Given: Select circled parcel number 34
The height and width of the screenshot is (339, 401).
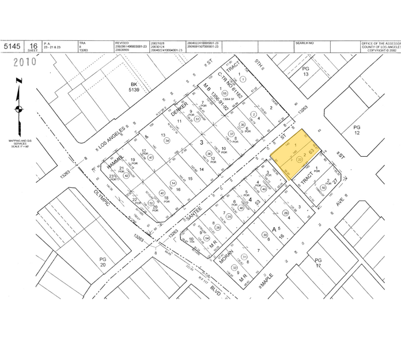Looking at the screenshot, I should [167, 141].
